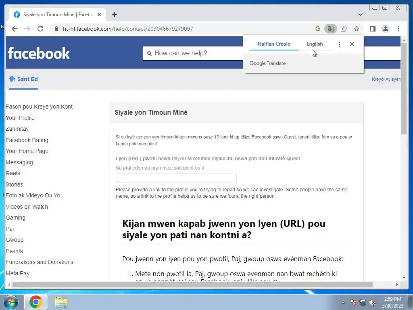Open Your Home Page help topic
Viewport: 413px width, 310px height.
27,151
